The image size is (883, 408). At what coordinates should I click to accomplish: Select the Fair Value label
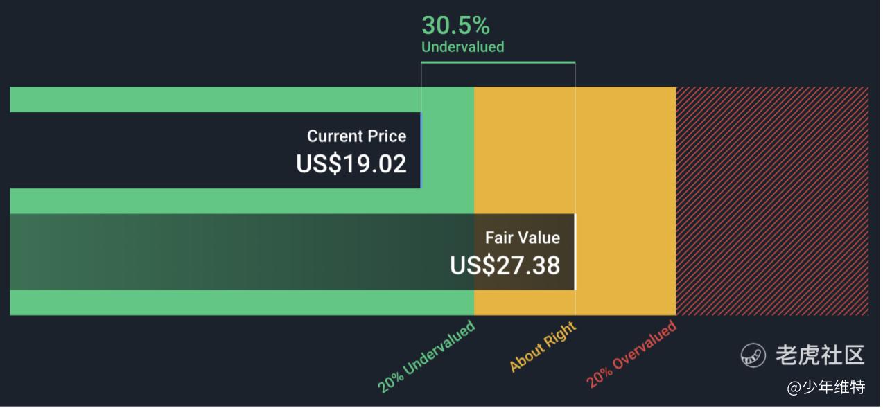(x=523, y=238)
